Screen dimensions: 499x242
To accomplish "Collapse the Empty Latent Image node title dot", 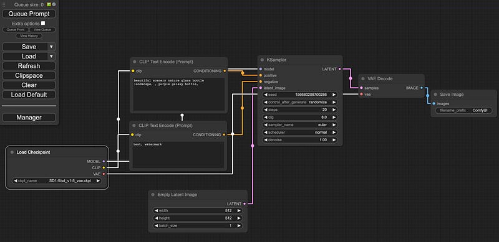I will [153, 194].
